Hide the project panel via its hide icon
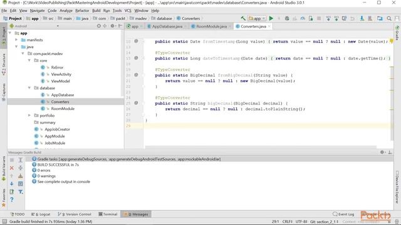This screenshot has width=401, height=225. (120, 26)
